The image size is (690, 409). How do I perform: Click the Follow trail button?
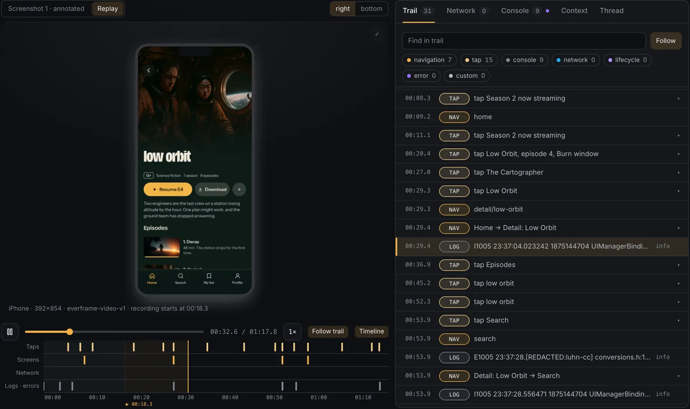[x=328, y=331]
